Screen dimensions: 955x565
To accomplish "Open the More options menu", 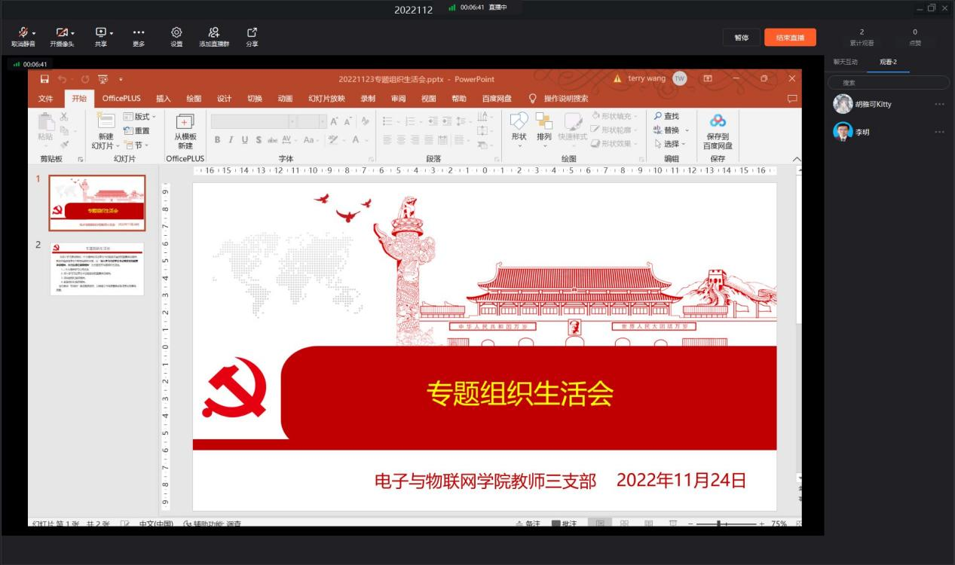I will [x=139, y=32].
